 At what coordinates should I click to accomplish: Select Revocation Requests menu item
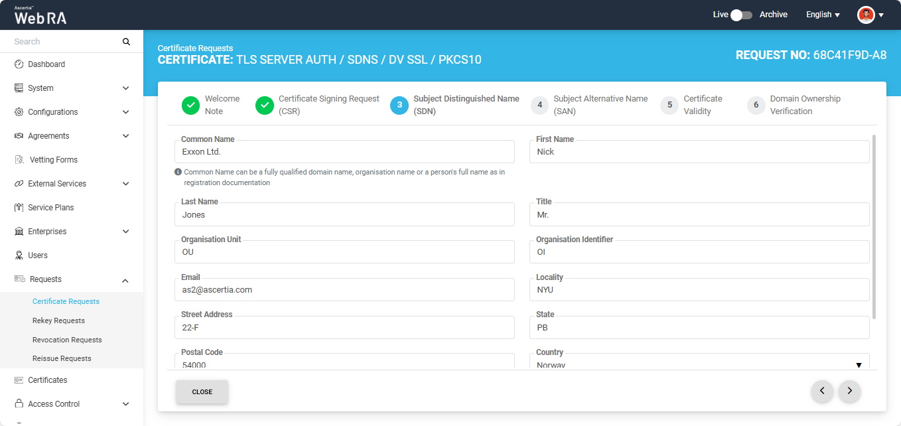(x=67, y=340)
